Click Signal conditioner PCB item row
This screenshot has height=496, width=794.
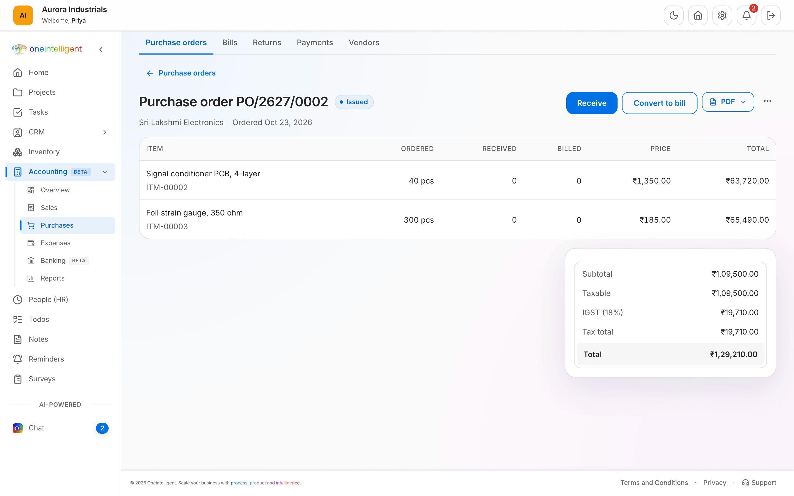click(457, 180)
